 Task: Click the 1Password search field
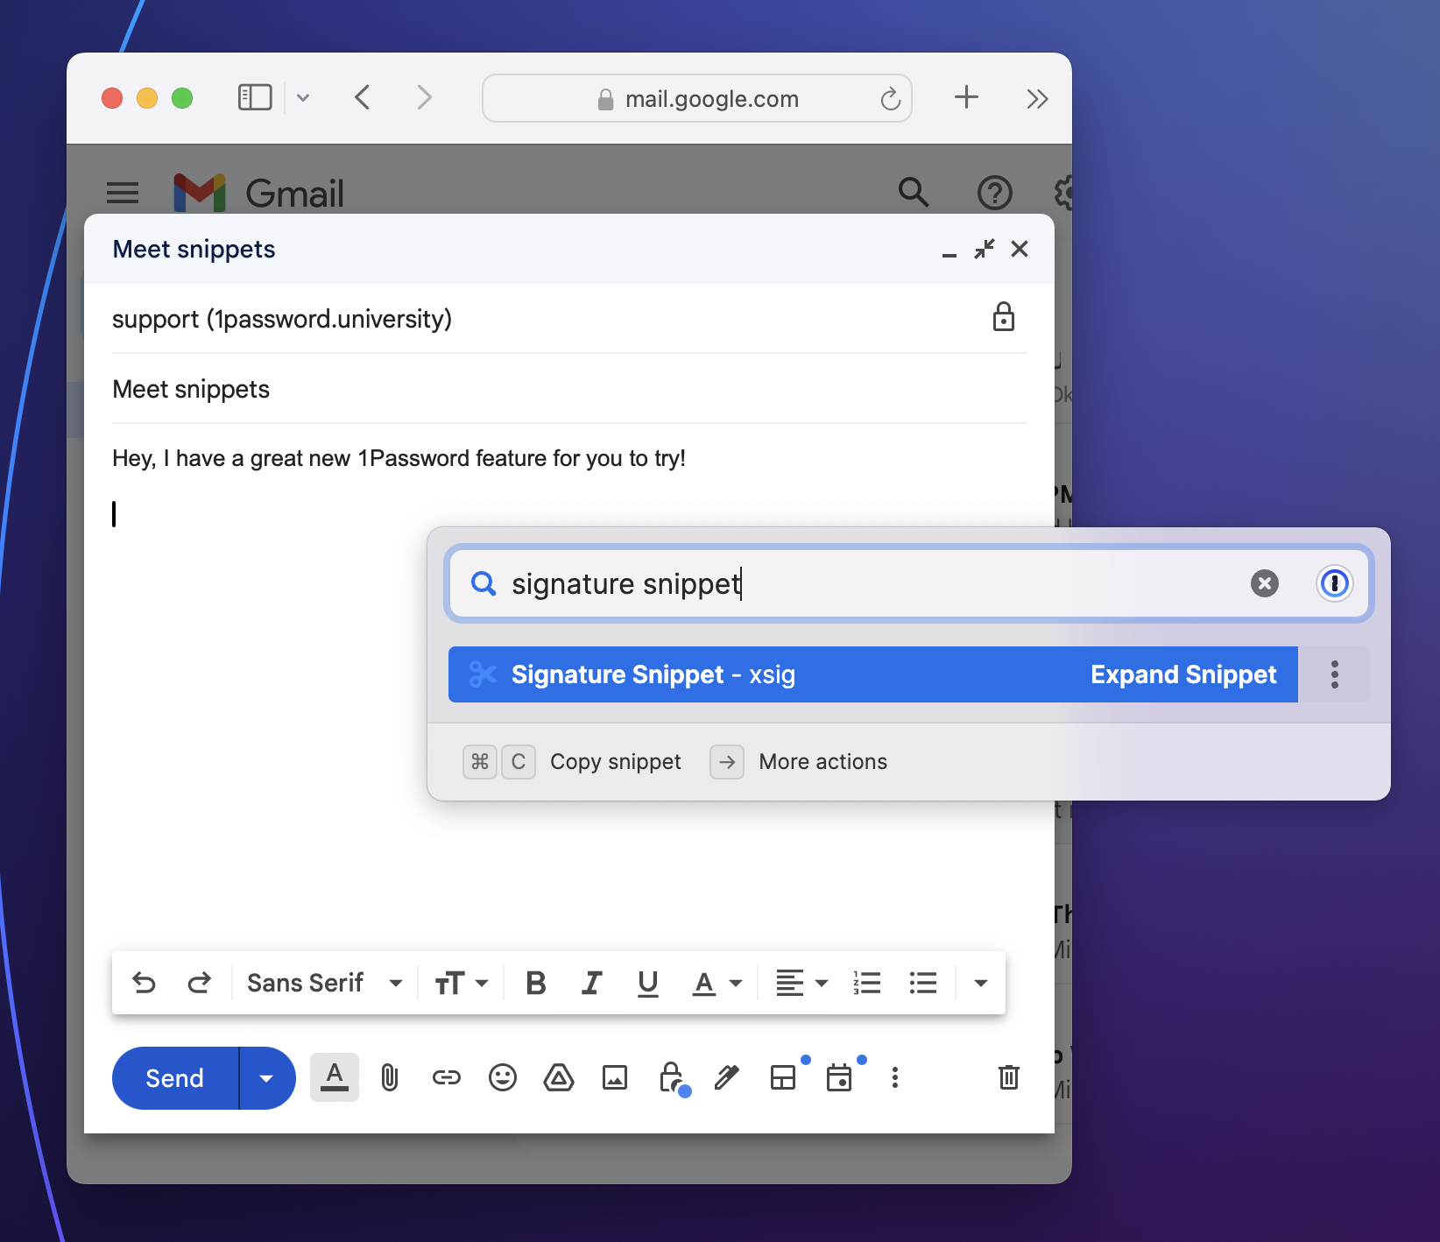click(x=908, y=583)
